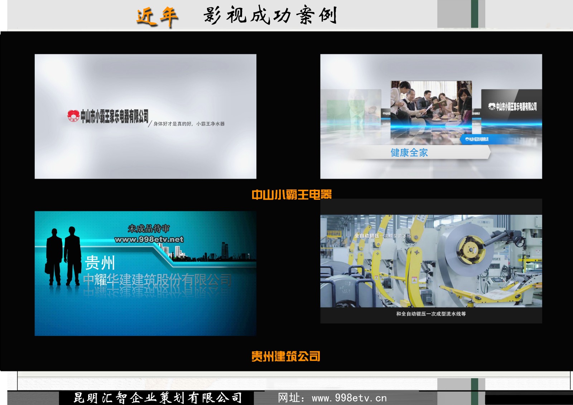Screen dimensions: 573x405
Task: Click the yellow coil reel hub on machine
Action: coord(469,249)
